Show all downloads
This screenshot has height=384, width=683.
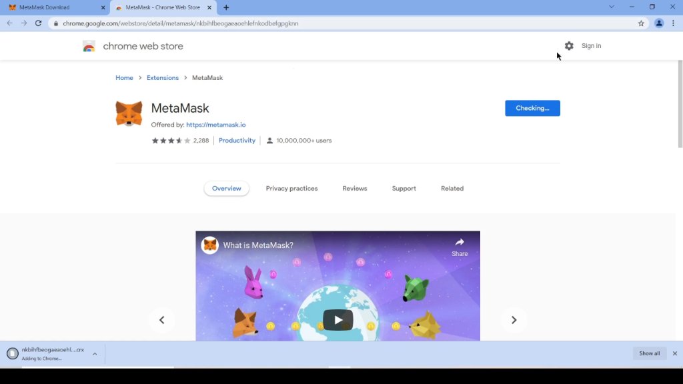coord(649,353)
